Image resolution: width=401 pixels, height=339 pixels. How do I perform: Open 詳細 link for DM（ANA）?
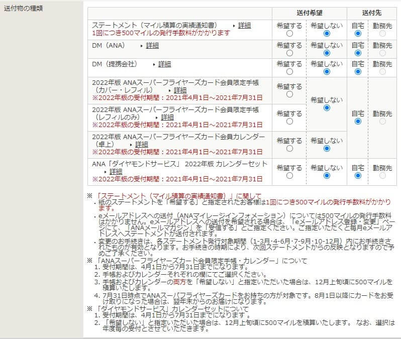pyautogui.click(x=152, y=46)
